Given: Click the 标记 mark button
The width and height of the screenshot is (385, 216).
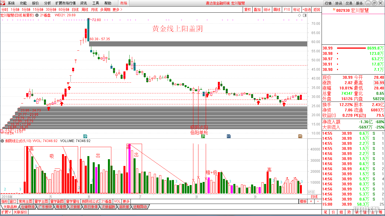Looking at the screenshot, I should 297,10.
